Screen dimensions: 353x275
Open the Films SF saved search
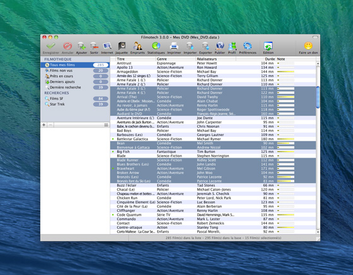tap(75, 98)
